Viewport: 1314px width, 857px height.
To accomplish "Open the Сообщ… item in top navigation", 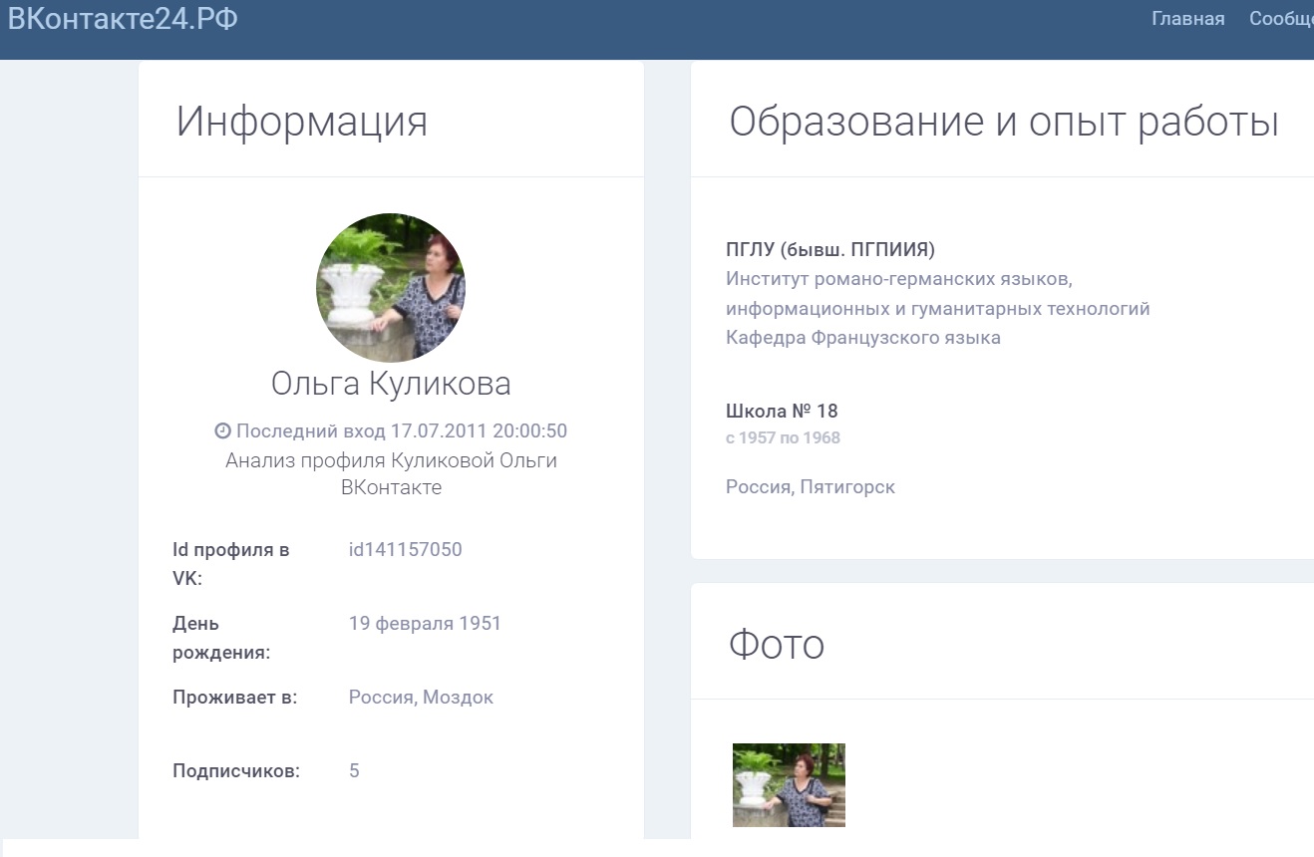I will [x=1282, y=19].
